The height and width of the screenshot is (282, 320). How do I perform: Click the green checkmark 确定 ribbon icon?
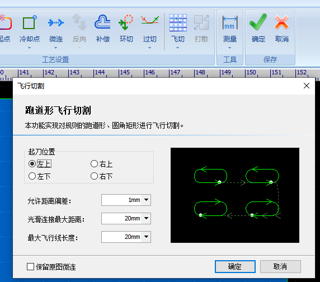click(x=258, y=22)
